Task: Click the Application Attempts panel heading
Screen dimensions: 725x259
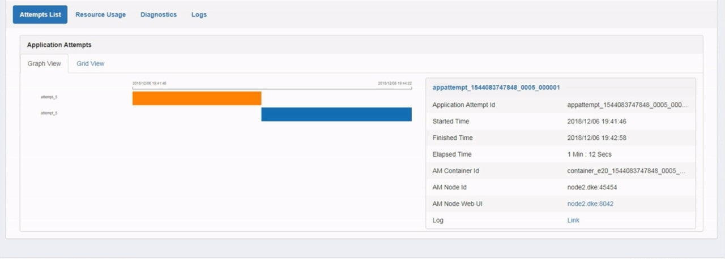Action: pos(59,45)
